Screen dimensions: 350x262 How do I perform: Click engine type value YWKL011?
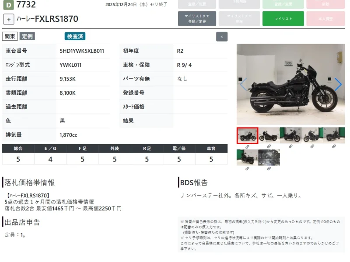pyautogui.click(x=70, y=65)
